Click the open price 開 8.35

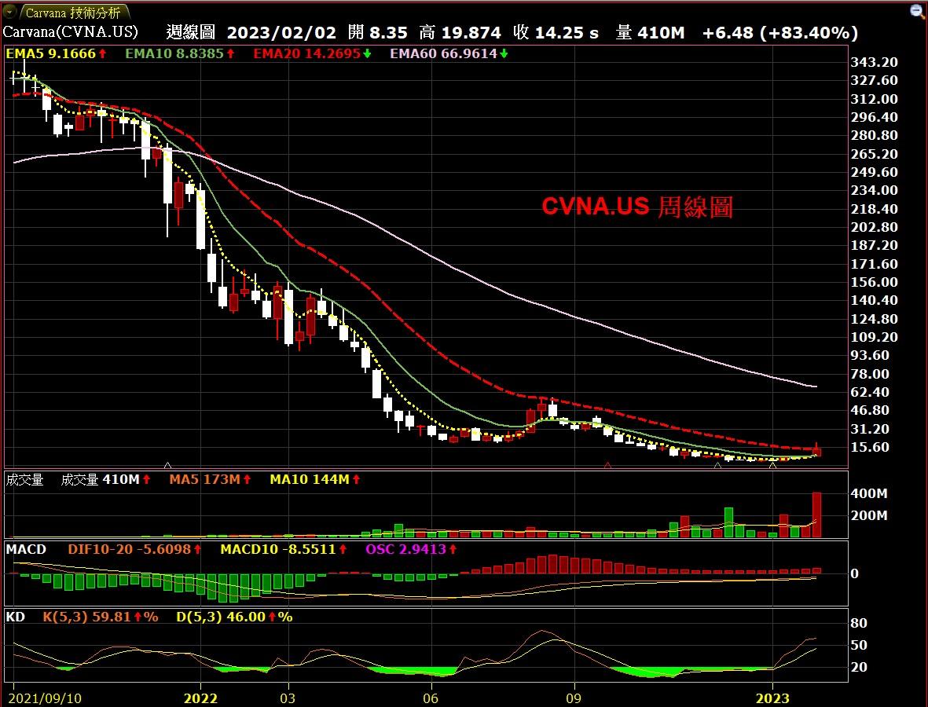(x=378, y=32)
